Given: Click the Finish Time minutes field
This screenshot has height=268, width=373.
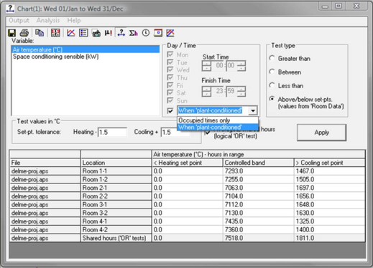Looking at the screenshot, I should [231, 91].
